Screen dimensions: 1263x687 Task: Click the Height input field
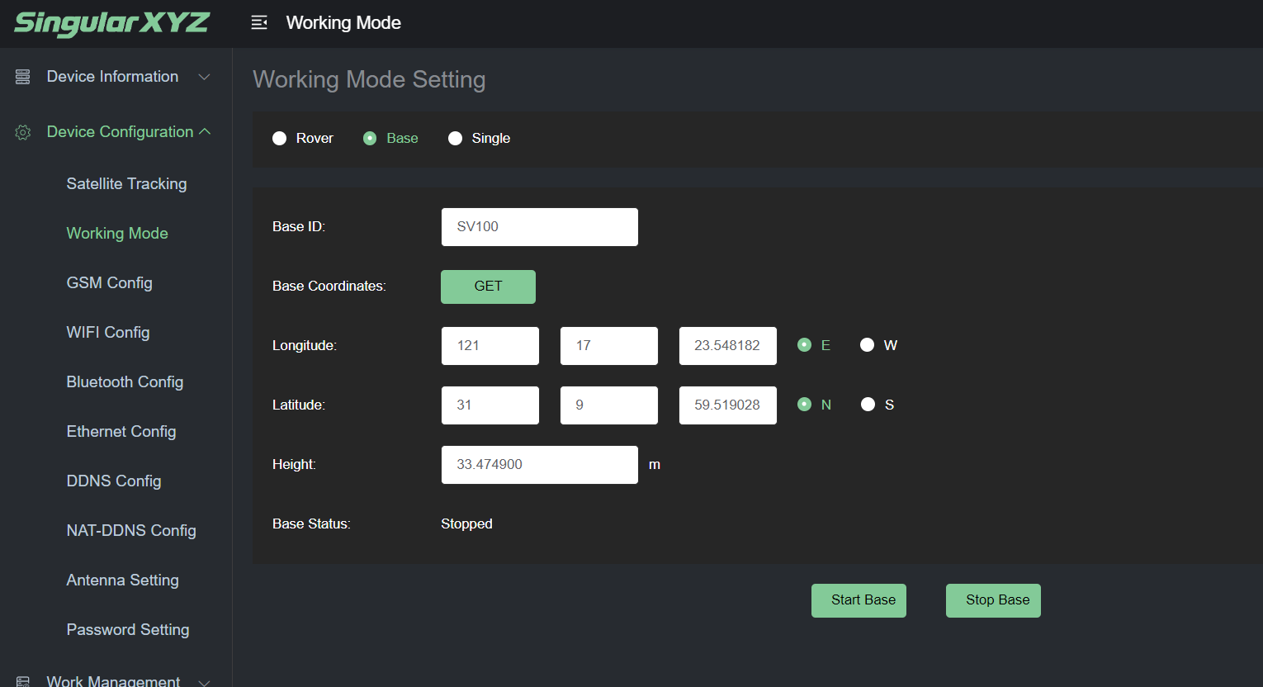[539, 465]
